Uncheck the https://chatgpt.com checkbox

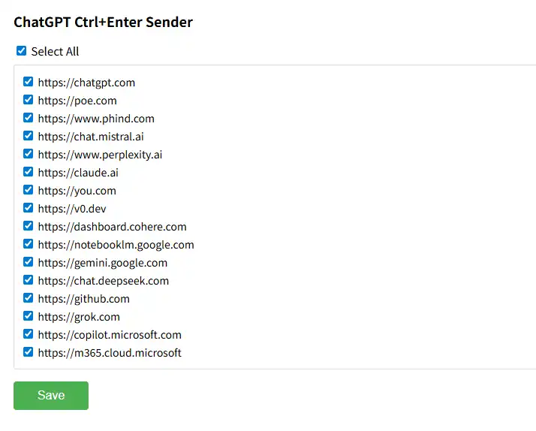tap(29, 82)
